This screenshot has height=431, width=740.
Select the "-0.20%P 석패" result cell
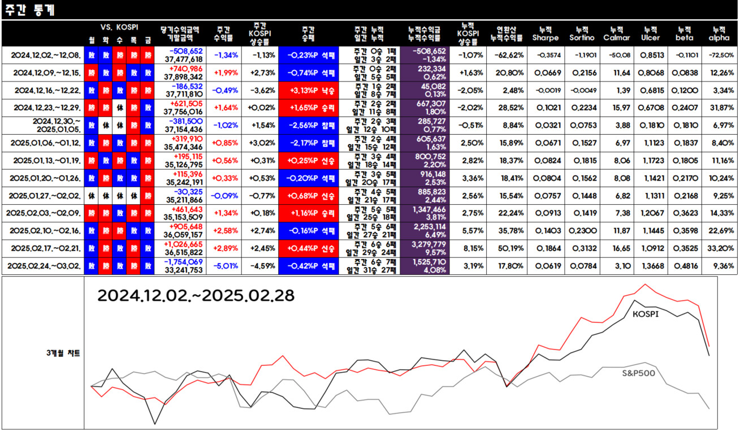308,178
